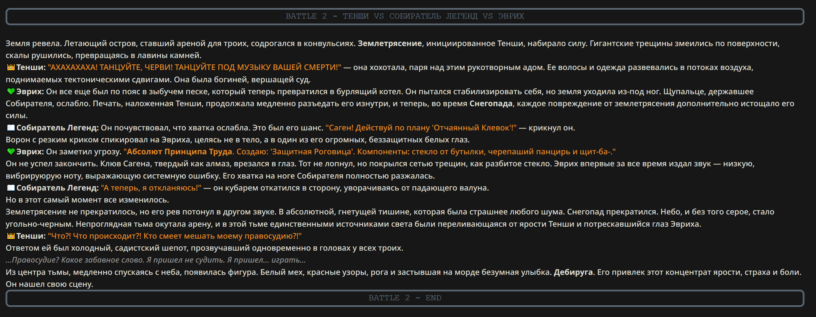The image size is (816, 317).
Task: Click speaker label 'Эврих:' before 'Он заметил угрозу'
Action: (x=30, y=152)
